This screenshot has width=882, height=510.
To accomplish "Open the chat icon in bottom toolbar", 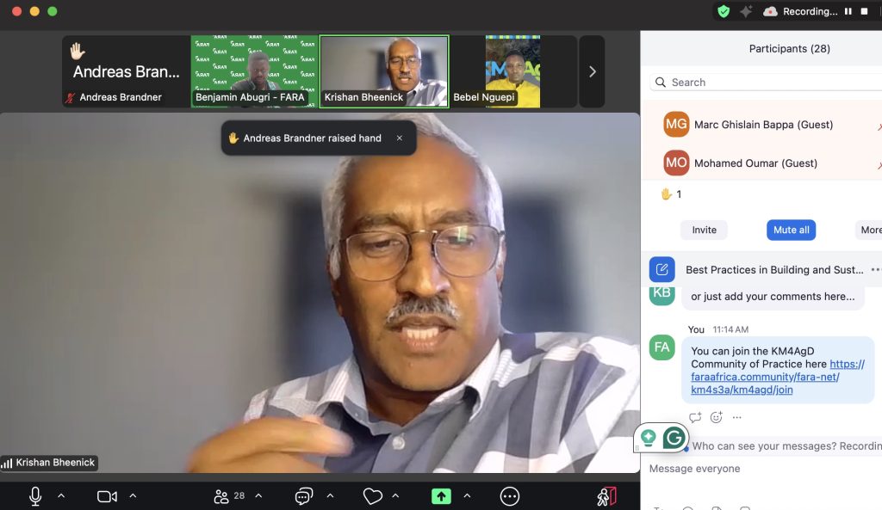I will (x=303, y=496).
